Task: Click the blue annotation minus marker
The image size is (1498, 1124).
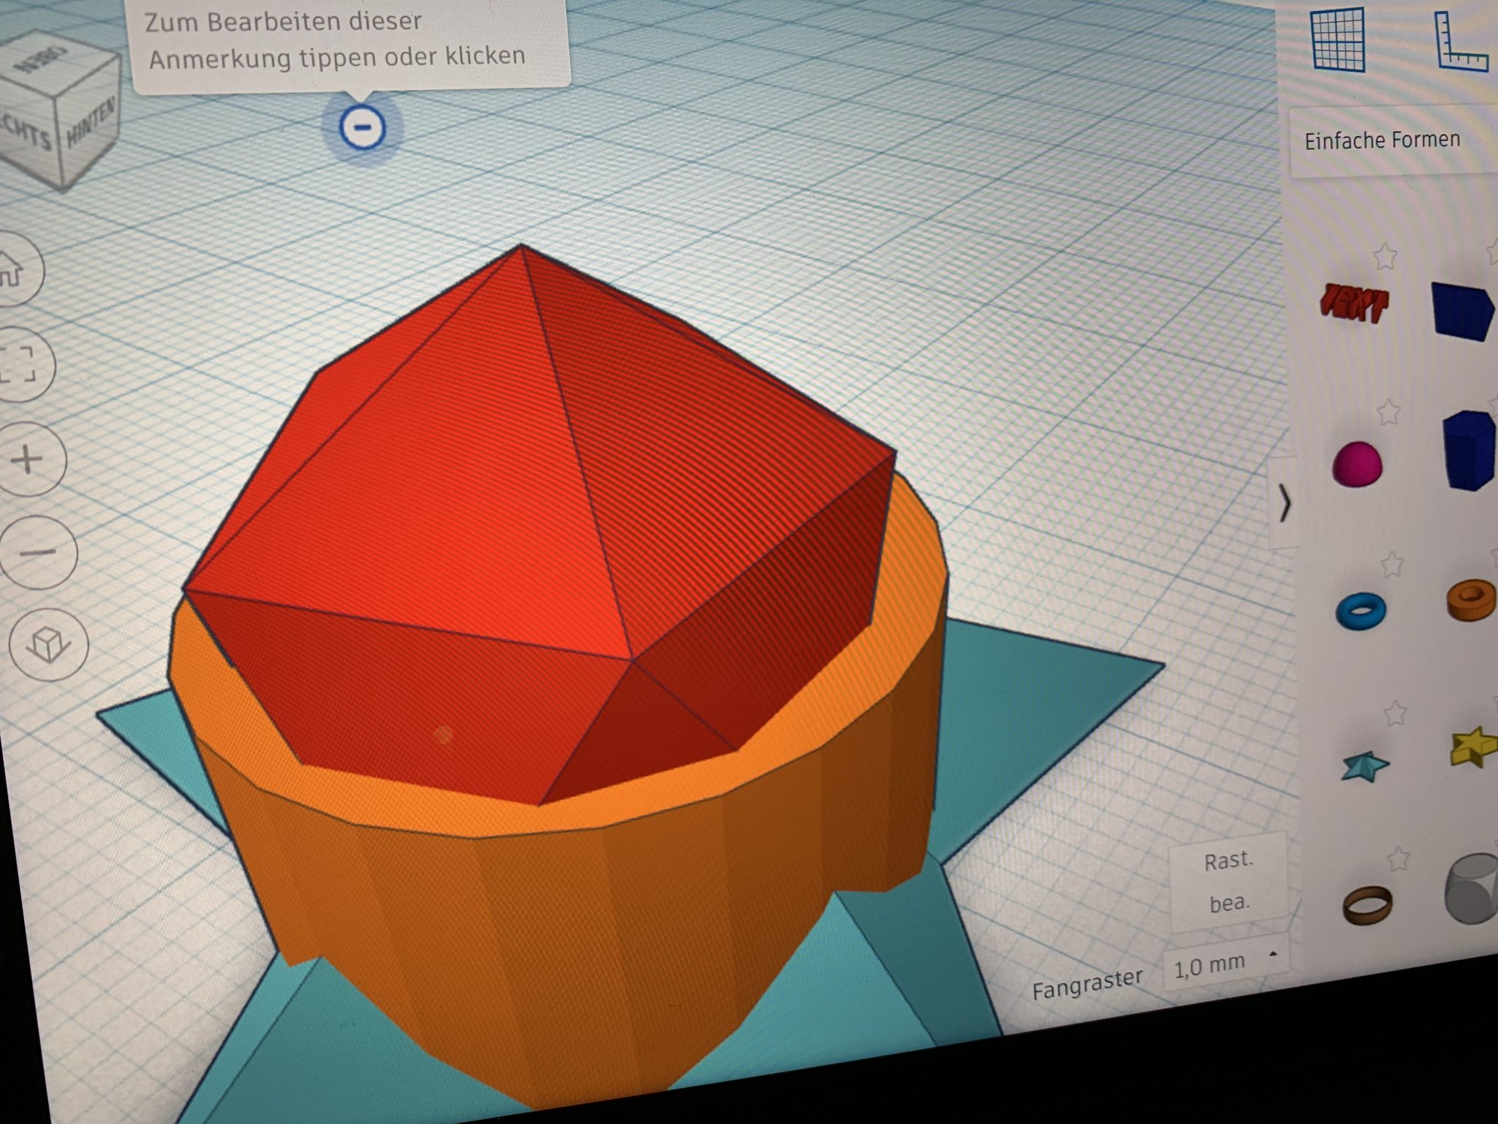Action: coord(362,127)
